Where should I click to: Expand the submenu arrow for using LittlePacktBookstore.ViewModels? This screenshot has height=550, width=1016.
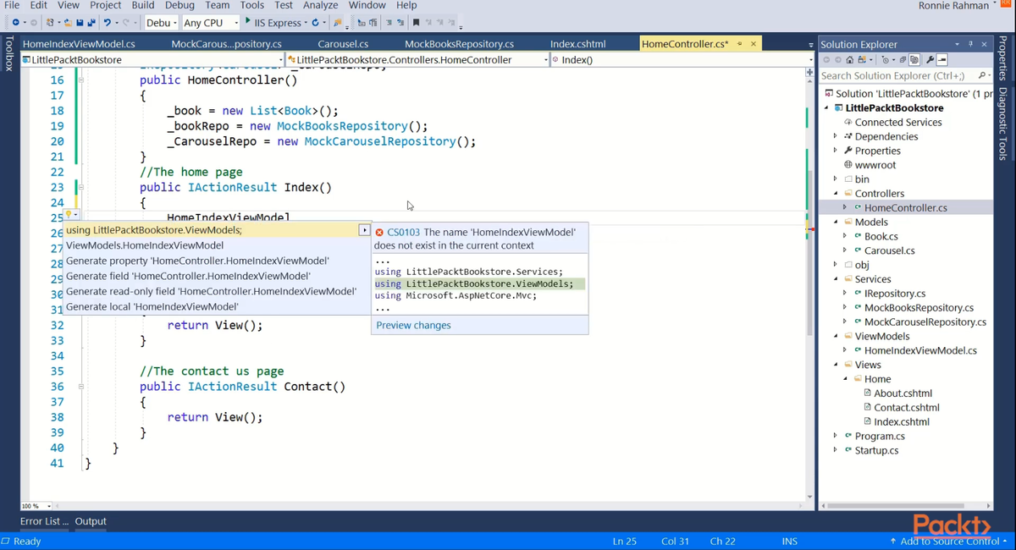point(364,230)
